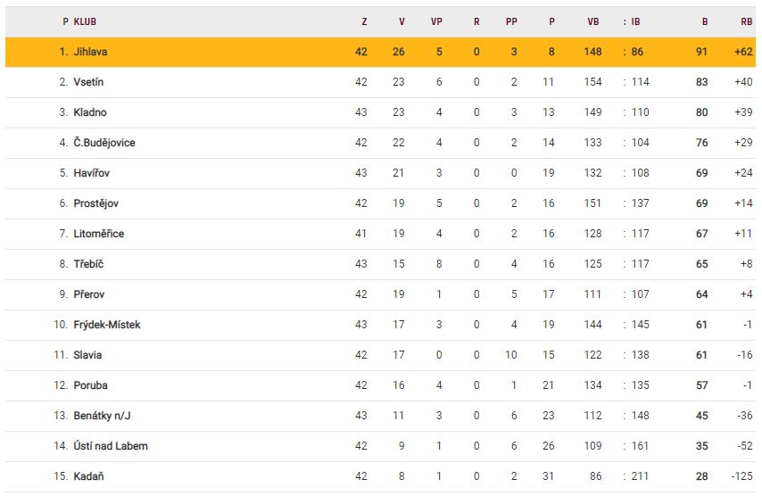Screen dimensions: 762x496
Task: Select Kladno in the standings
Action: [x=90, y=112]
